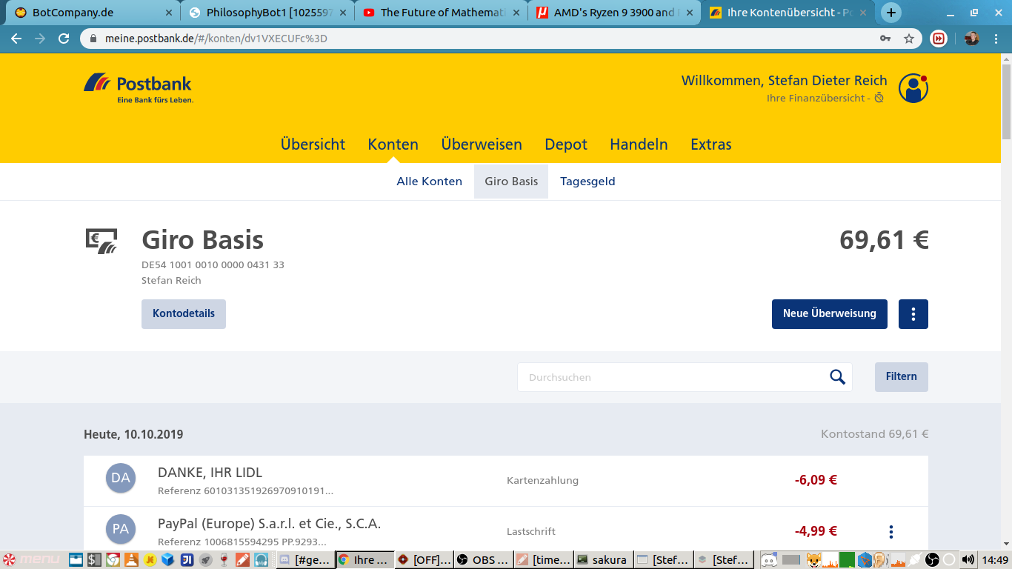Click the key icon in address bar
This screenshot has width=1012, height=569.
[x=885, y=39]
